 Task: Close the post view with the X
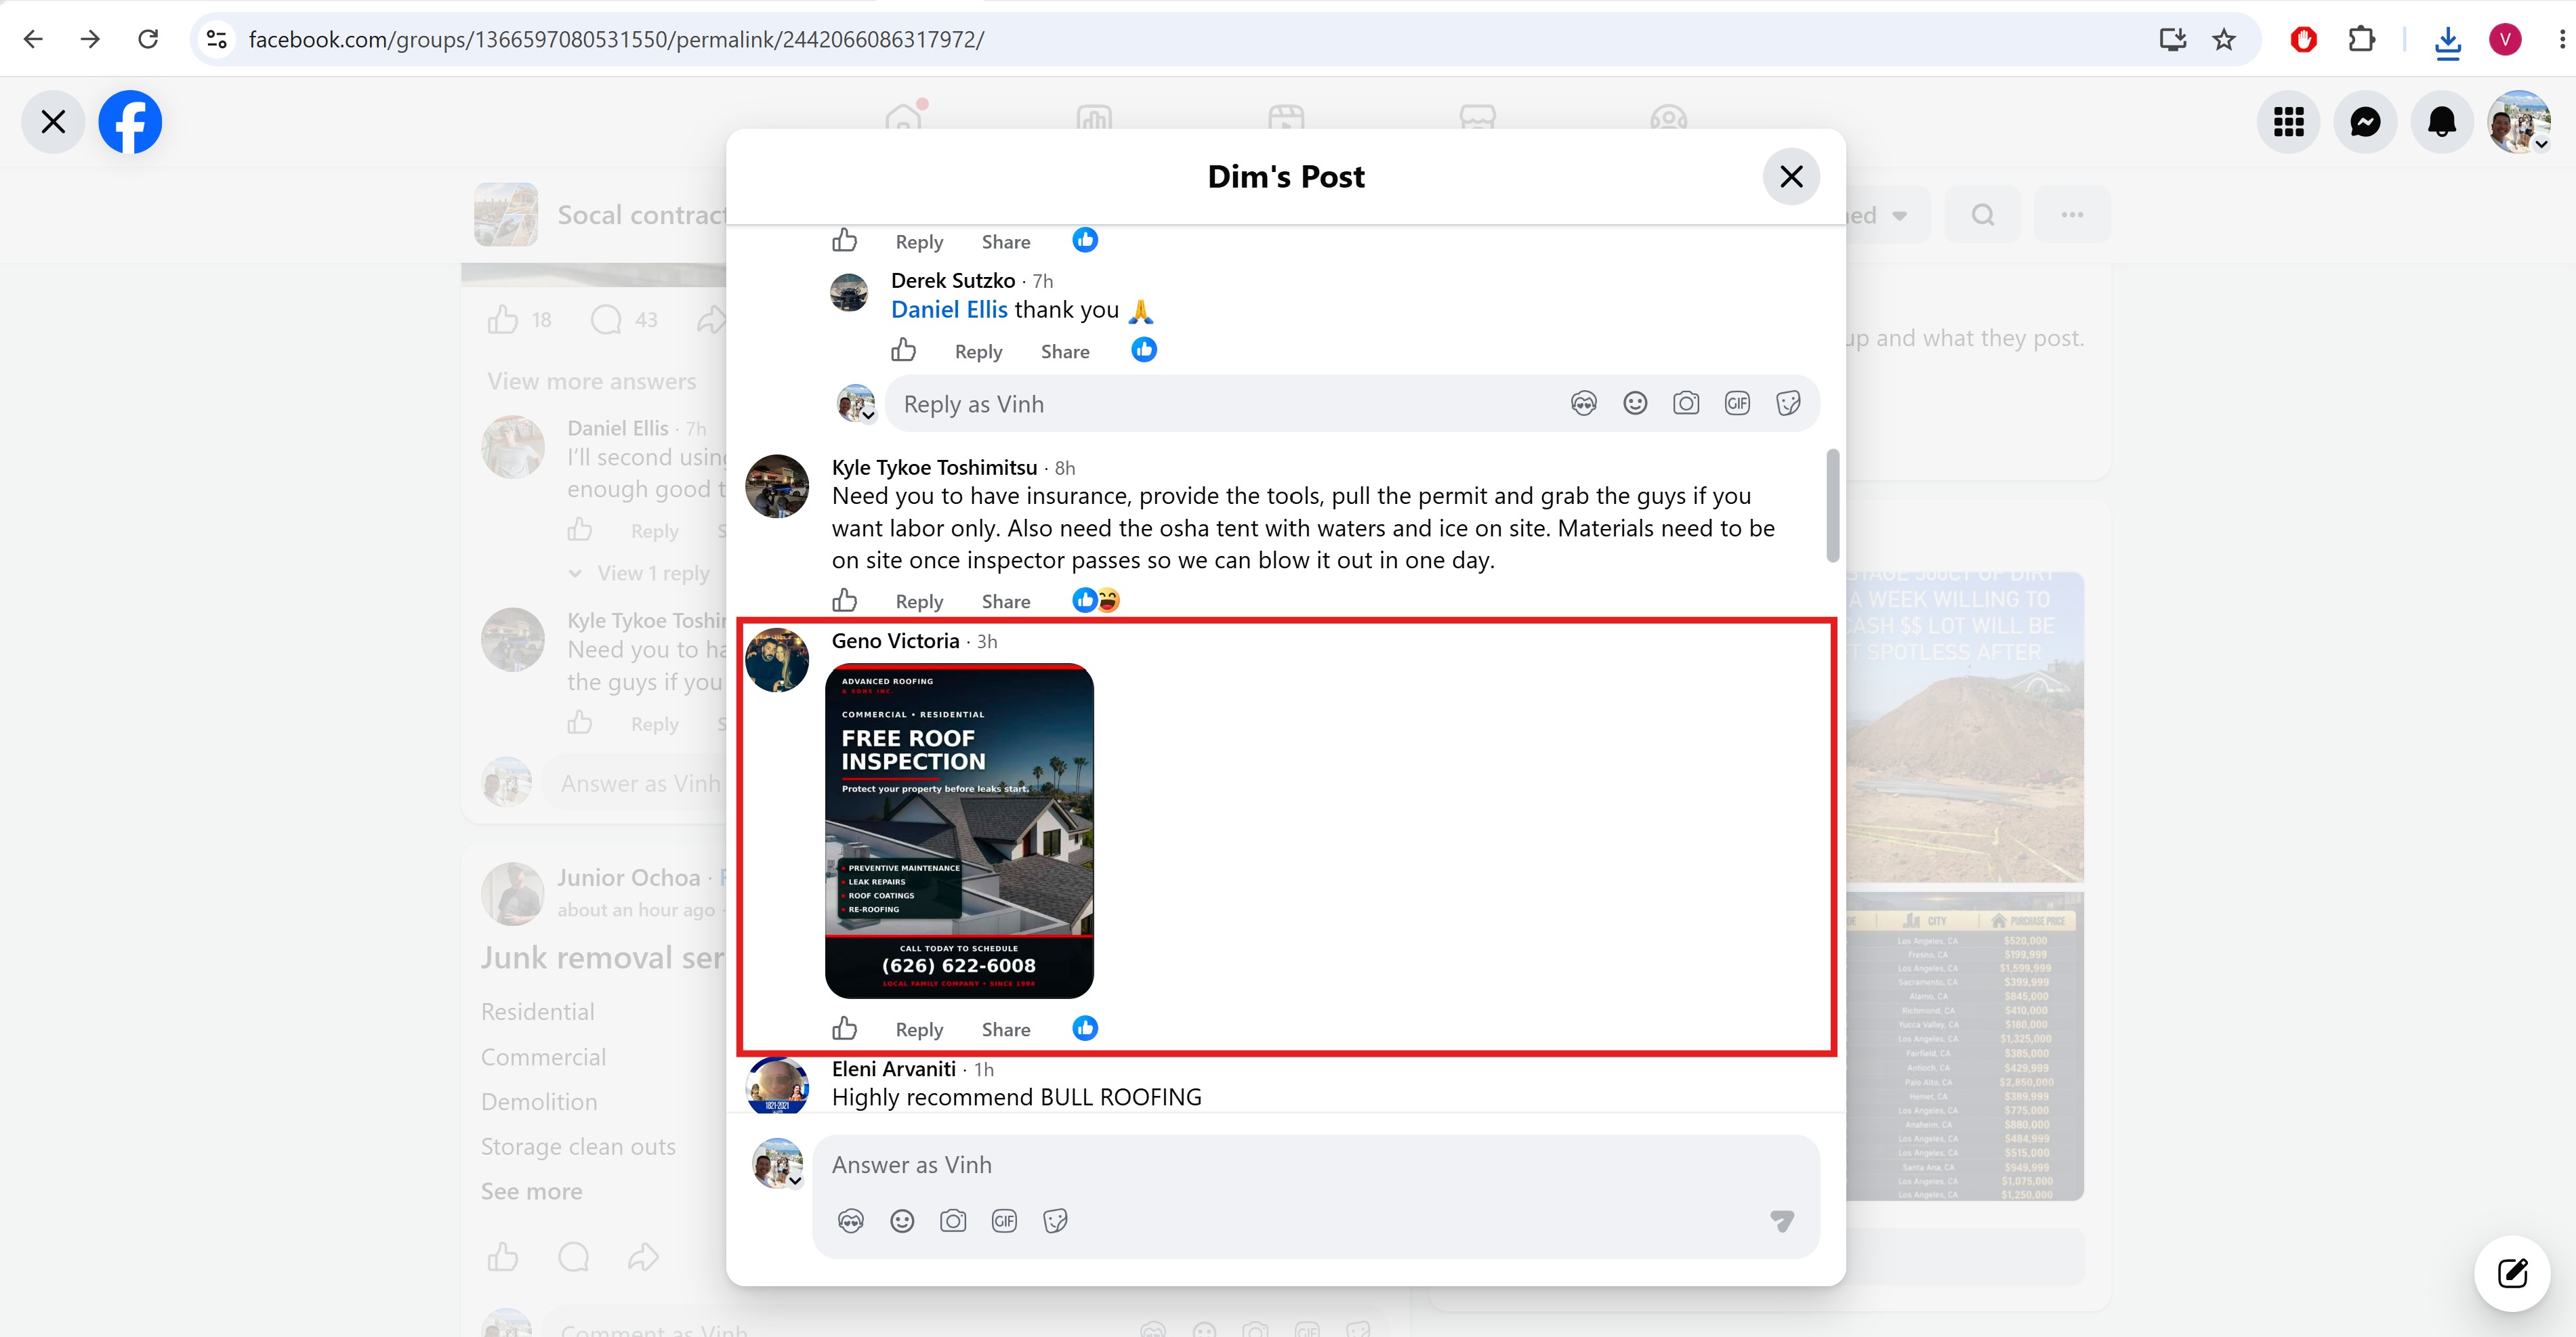point(53,122)
